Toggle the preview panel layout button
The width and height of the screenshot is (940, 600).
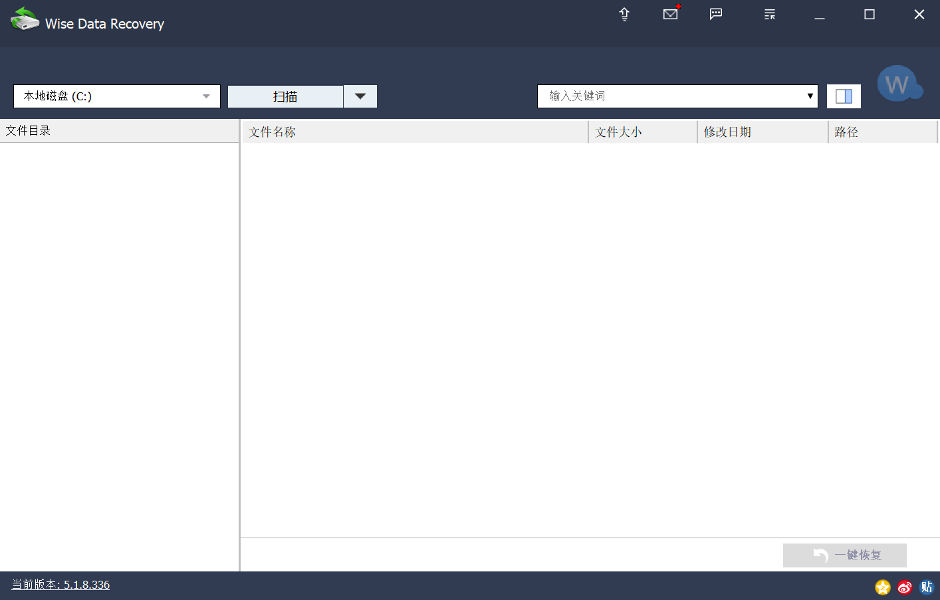pyautogui.click(x=844, y=96)
